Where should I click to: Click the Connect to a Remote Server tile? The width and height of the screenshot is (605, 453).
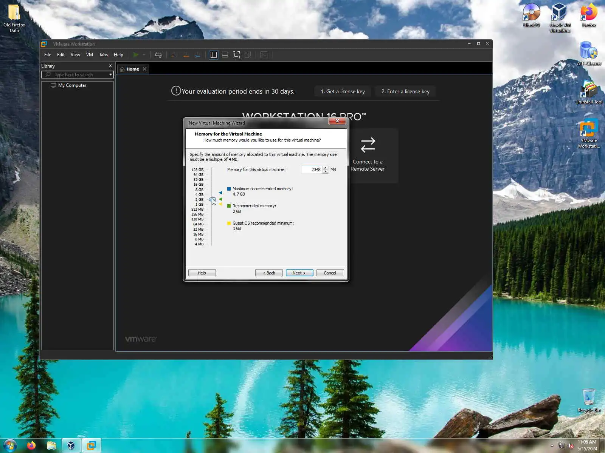(368, 156)
